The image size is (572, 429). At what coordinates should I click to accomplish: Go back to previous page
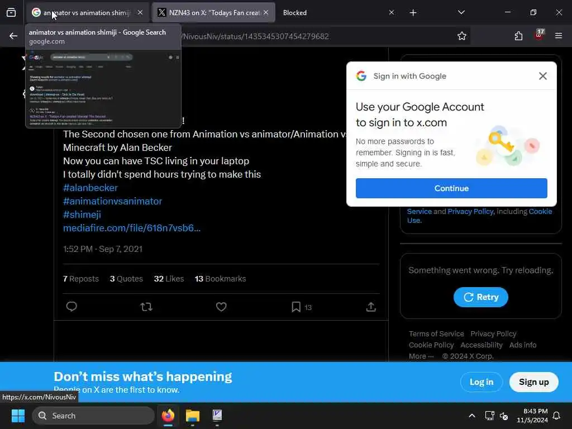pyautogui.click(x=13, y=36)
